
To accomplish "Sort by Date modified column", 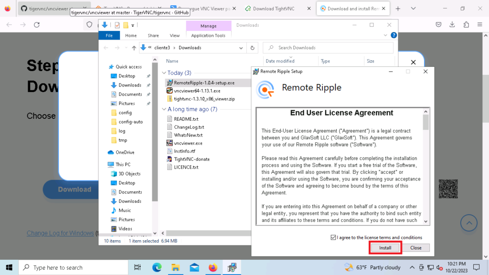I will 280,61.
